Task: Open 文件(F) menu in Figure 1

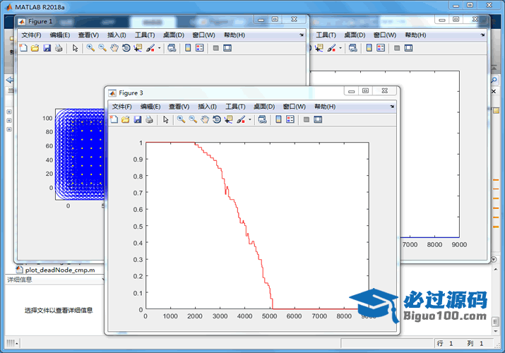Action: point(31,35)
